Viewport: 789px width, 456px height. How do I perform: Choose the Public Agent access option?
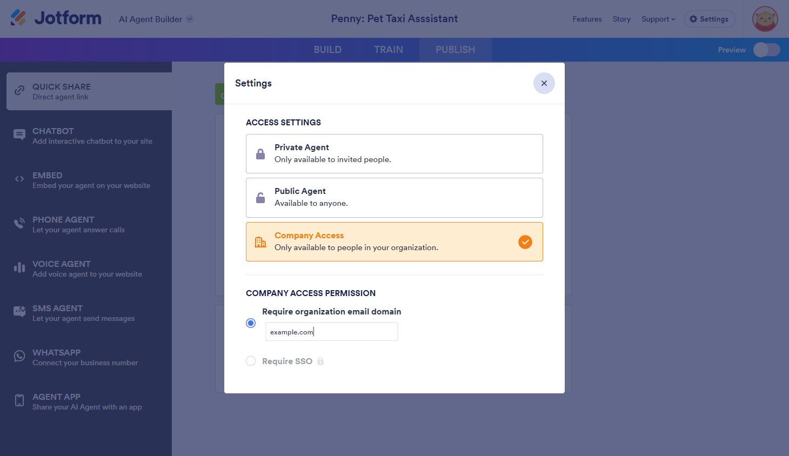tap(394, 198)
